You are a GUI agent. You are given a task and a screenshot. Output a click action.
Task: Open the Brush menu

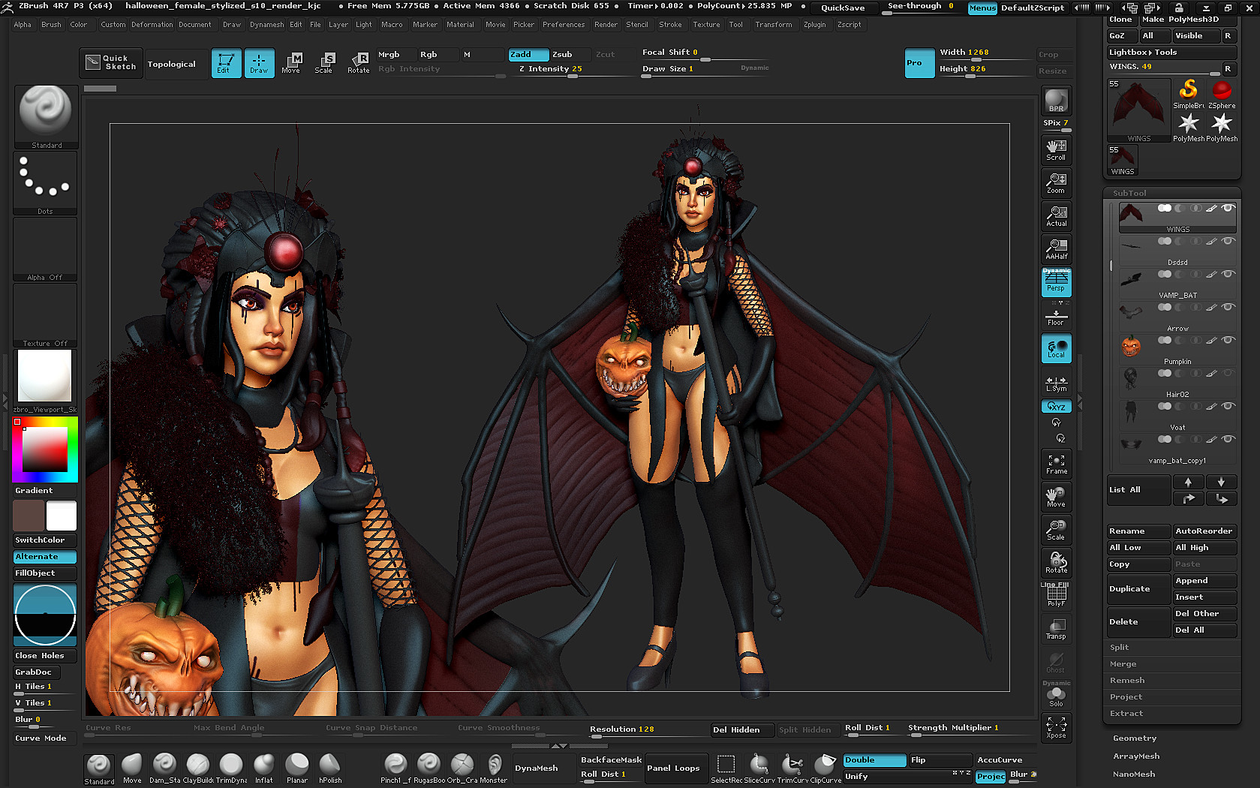(51, 25)
